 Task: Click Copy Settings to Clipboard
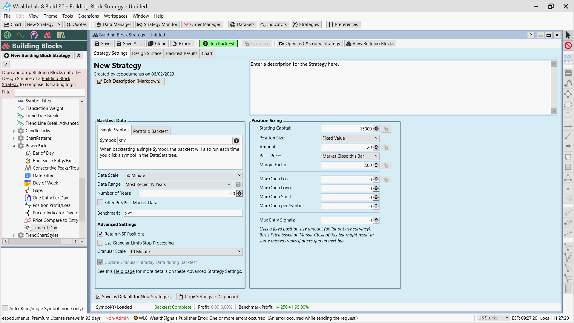(x=208, y=297)
